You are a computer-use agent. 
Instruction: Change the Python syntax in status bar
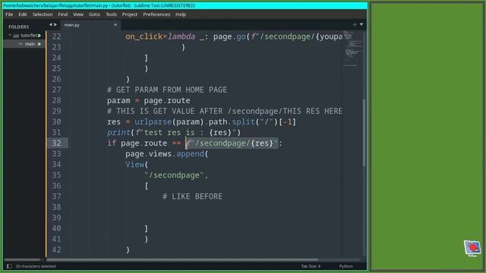pyautogui.click(x=346, y=266)
